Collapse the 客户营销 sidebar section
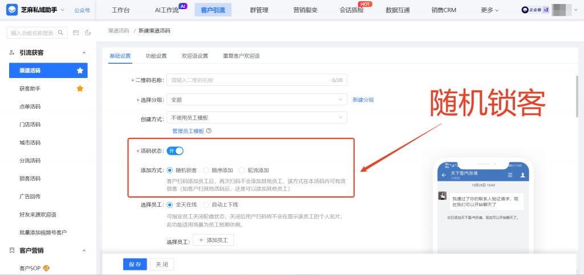Viewport: 584px width, 275px height. point(84,251)
